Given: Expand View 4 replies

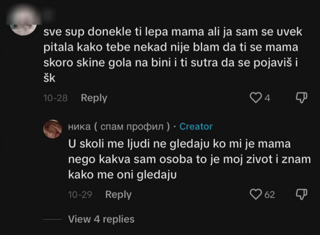Looking at the screenshot, I should 101,219.
